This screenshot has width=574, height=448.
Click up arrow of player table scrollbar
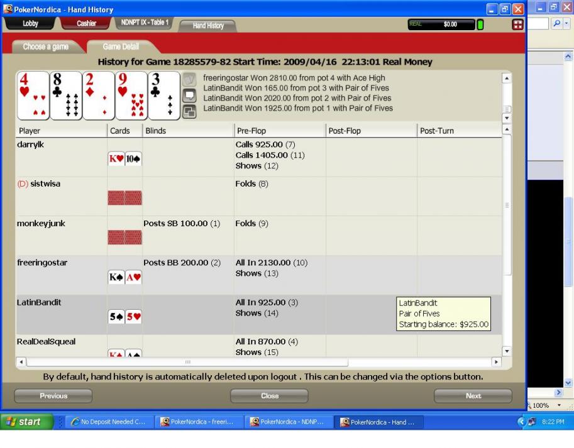[x=507, y=129]
